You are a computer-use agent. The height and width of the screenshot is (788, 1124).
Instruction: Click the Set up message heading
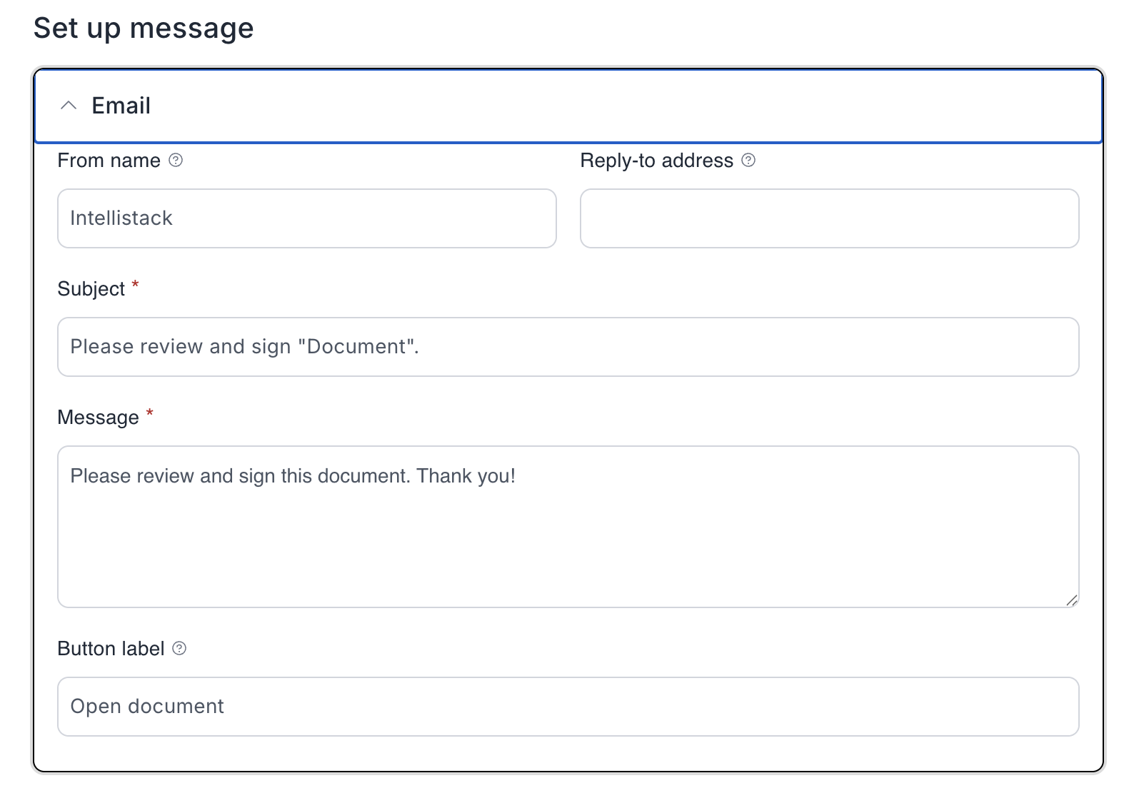point(144,29)
